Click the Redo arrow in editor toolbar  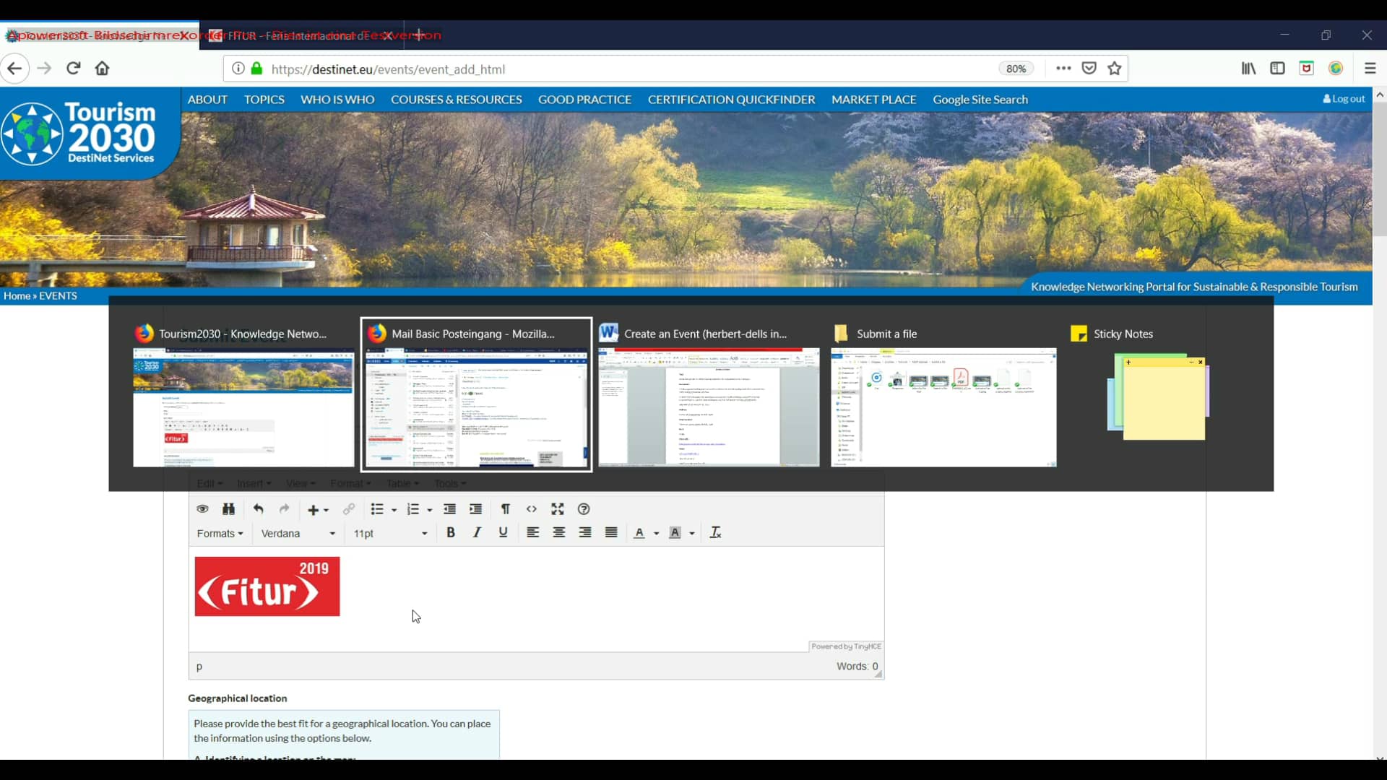coord(285,509)
